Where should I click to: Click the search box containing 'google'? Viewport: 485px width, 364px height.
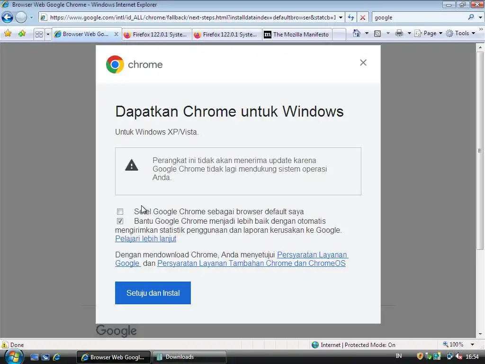point(419,18)
